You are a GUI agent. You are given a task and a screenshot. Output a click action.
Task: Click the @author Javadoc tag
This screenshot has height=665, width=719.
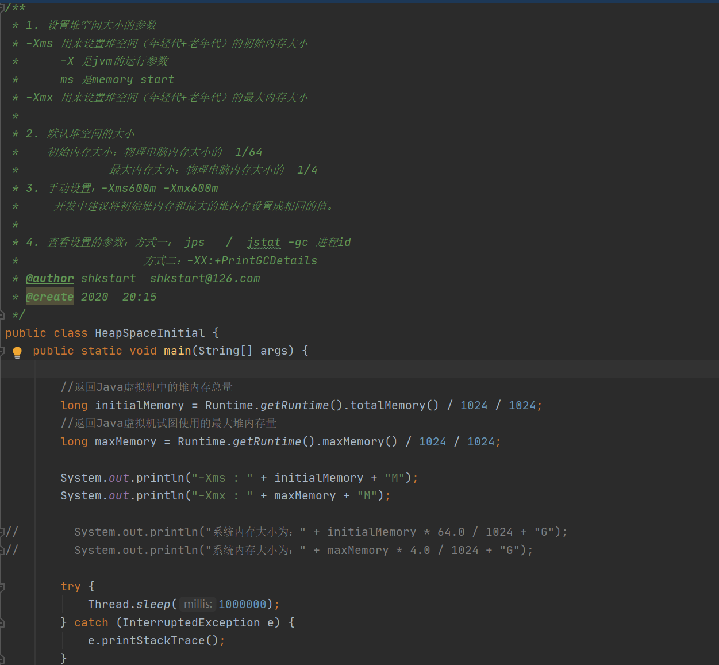pos(50,279)
